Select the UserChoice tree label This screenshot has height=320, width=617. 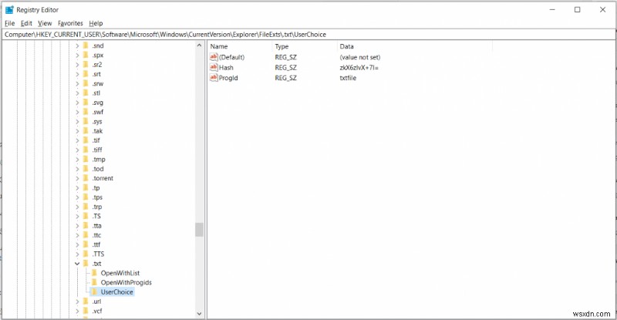point(117,291)
